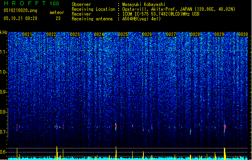Click the large red meteor echo after 0029
This screenshot has width=252, height=160.
225,128
